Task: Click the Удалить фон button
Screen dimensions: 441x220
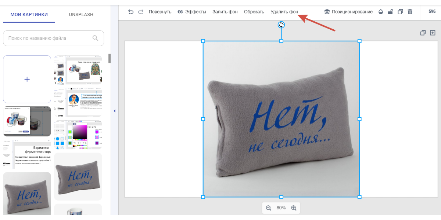Action: [284, 12]
